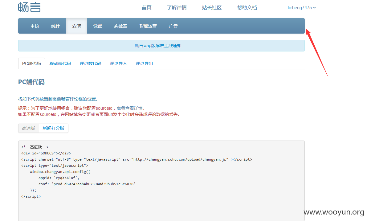367x221 pixels.
Task: Expand the licheng7475 account dropdown
Action: point(302,8)
